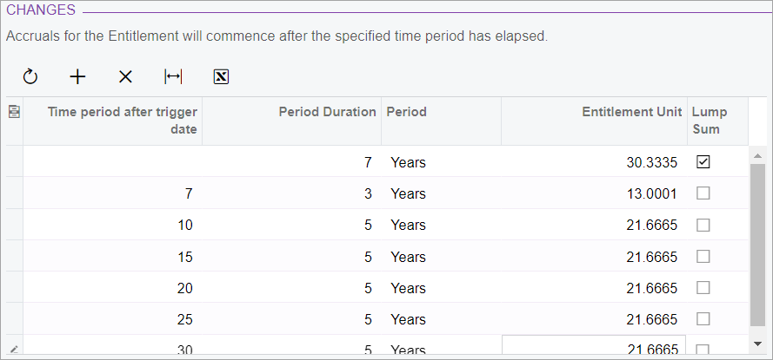
Task: Click the Fit to Screen column-width icon
Action: click(x=173, y=76)
